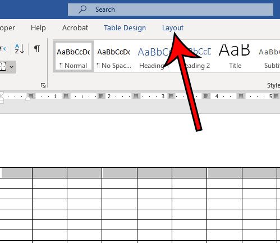Apply the Title style
Screen dimensions: 280x243
[x=235, y=56]
